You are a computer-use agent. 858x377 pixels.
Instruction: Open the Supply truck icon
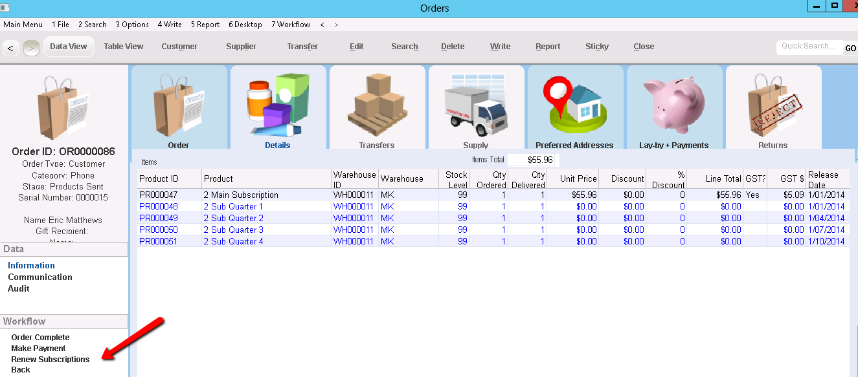tap(476, 103)
